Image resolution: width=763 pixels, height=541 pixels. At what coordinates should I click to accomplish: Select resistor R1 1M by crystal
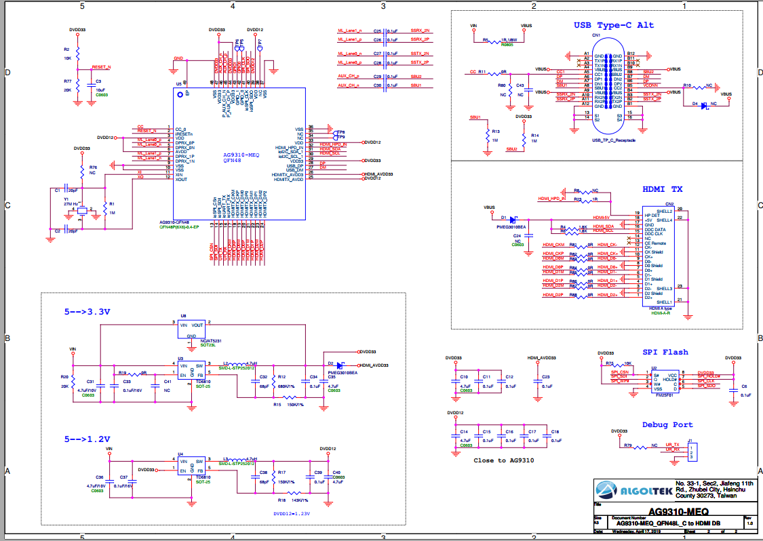click(x=105, y=208)
